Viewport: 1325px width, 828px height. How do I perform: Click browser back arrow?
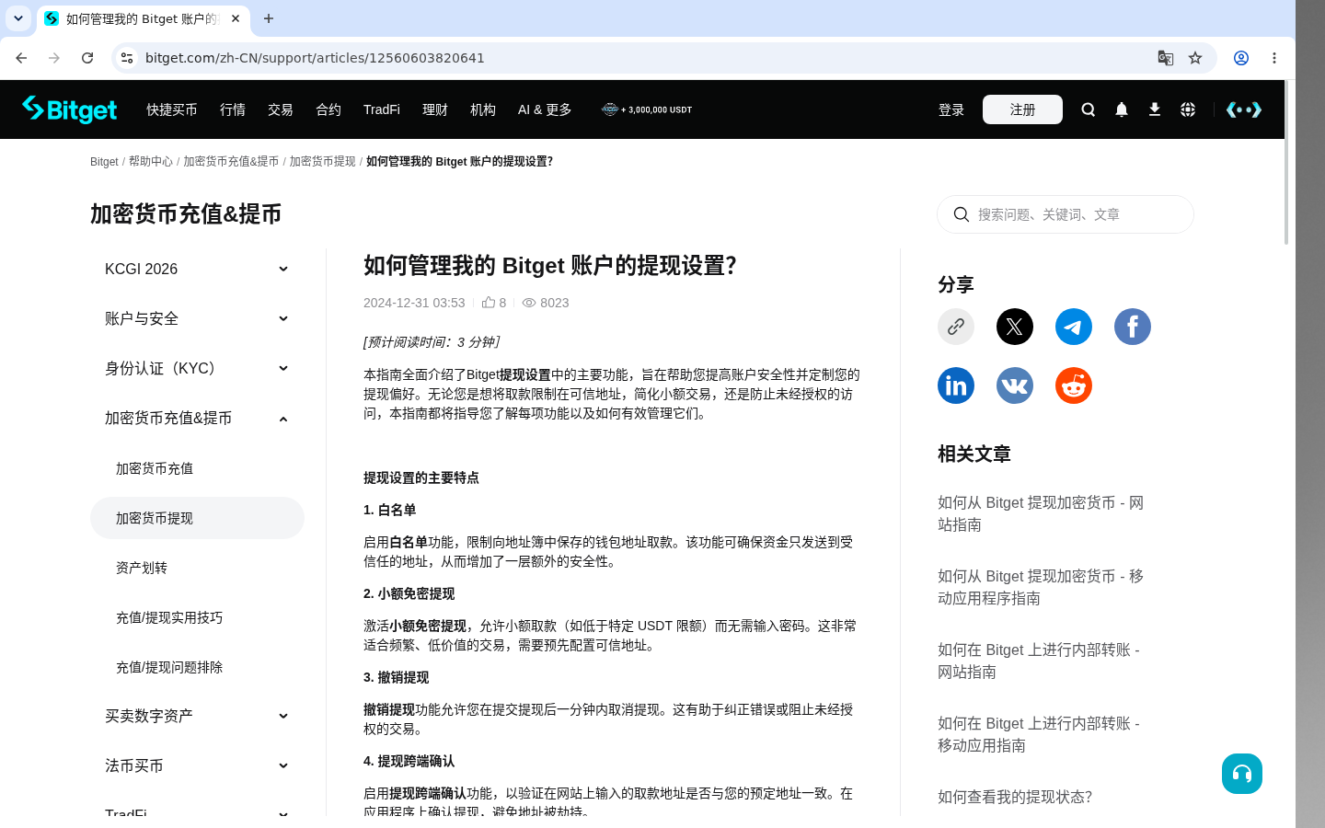tap(21, 58)
